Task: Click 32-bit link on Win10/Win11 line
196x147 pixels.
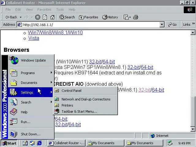Action: [95, 62]
